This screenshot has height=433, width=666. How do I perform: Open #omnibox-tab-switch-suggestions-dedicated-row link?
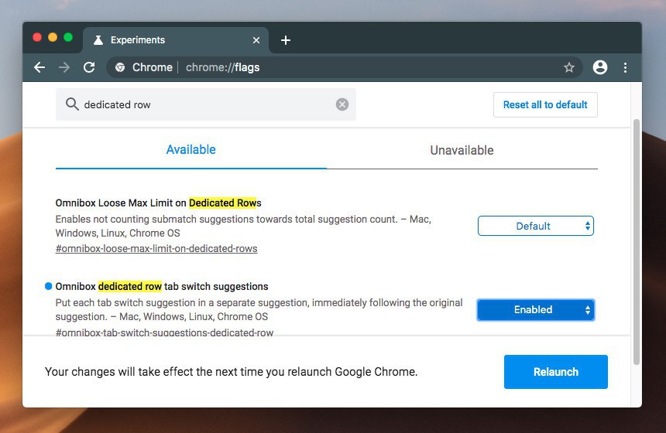164,332
